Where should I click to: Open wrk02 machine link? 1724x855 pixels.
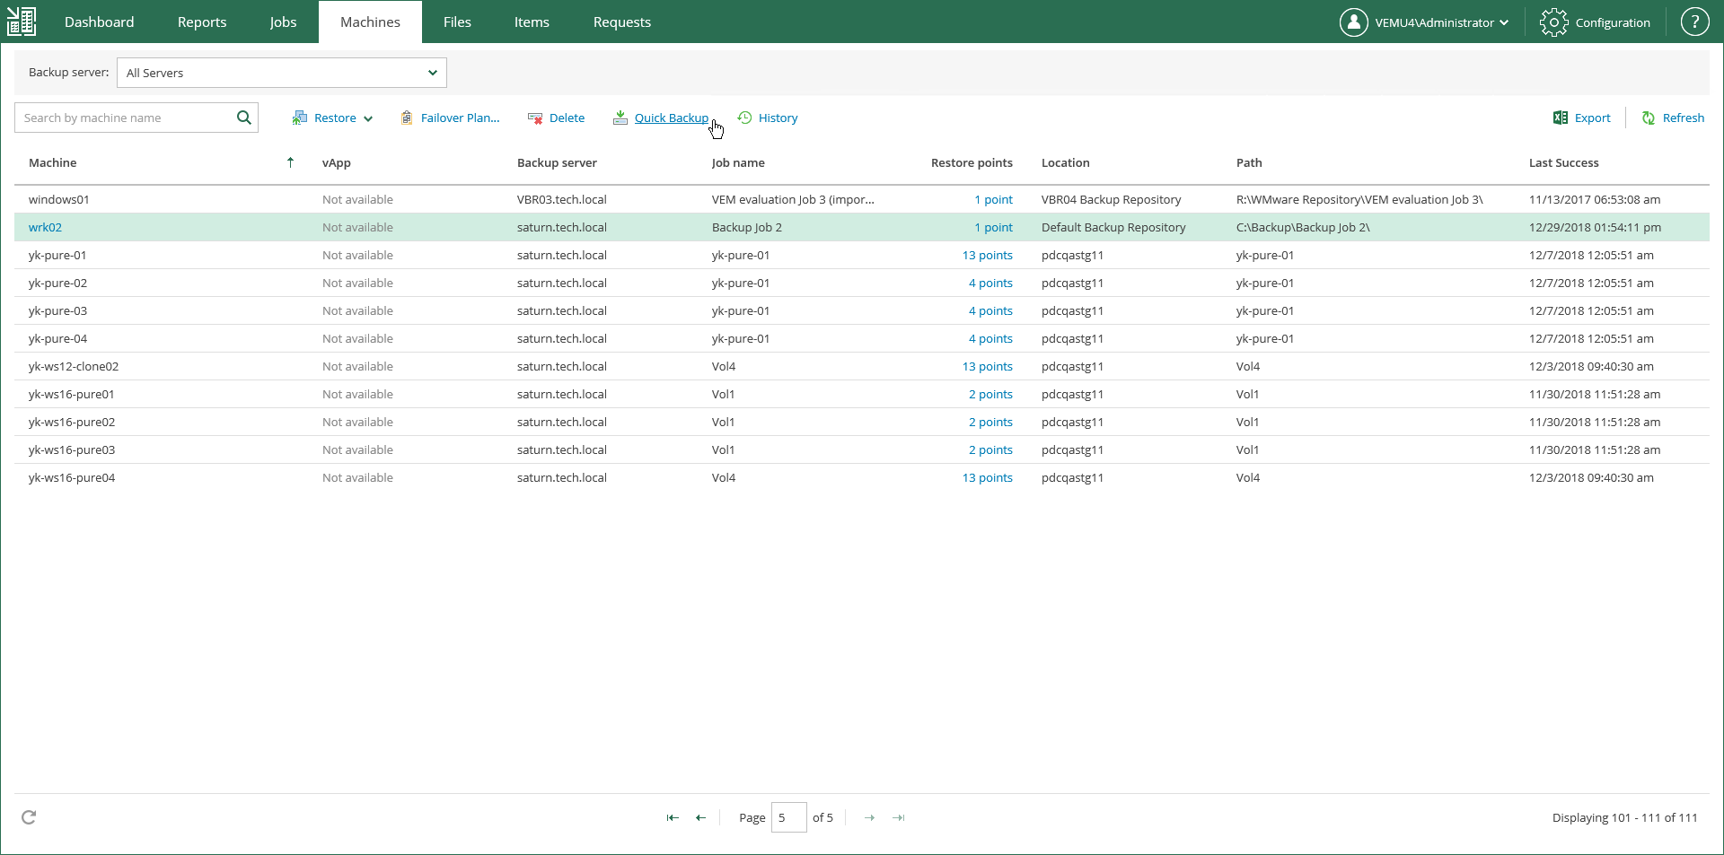click(x=45, y=227)
